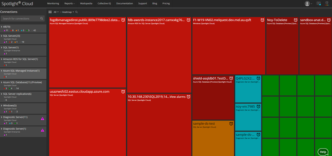Open the fogdbmanagedinst.public connection tile
The width and height of the screenshot is (332, 156).
point(87,53)
